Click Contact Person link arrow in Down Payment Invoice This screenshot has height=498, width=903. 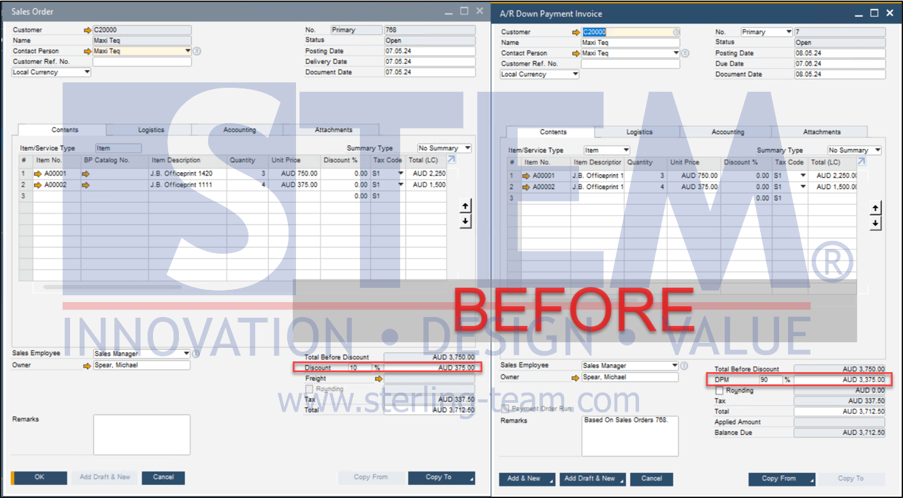point(576,53)
